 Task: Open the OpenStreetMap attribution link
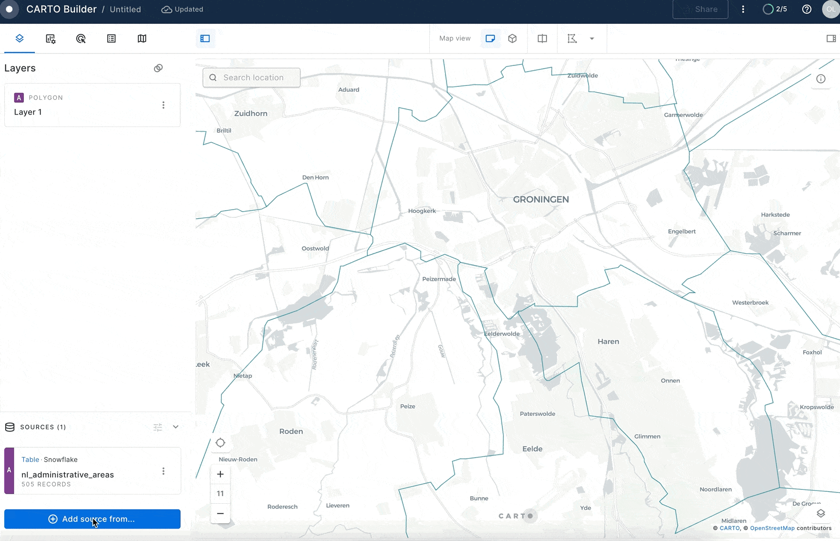click(772, 528)
